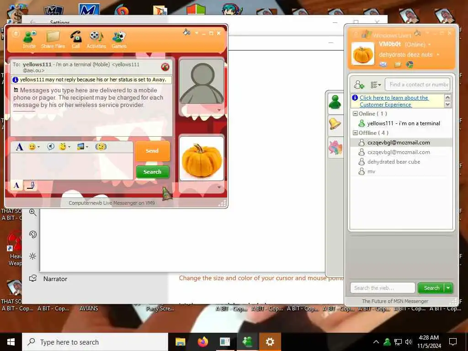Click Color filters palette icon in Settings

pos(33,234)
